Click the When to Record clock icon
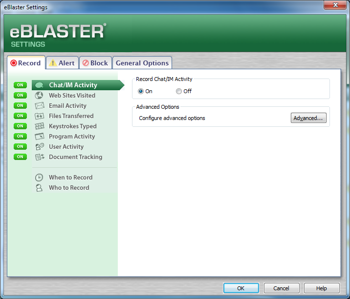The height and width of the screenshot is (299, 350). coord(40,178)
